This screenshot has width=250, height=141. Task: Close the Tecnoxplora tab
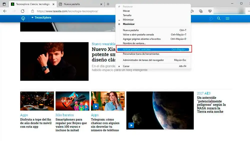click(53, 4)
